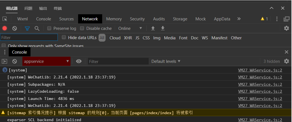Show the console sidebar
The height and width of the screenshot is (122, 292).
coord(4,61)
